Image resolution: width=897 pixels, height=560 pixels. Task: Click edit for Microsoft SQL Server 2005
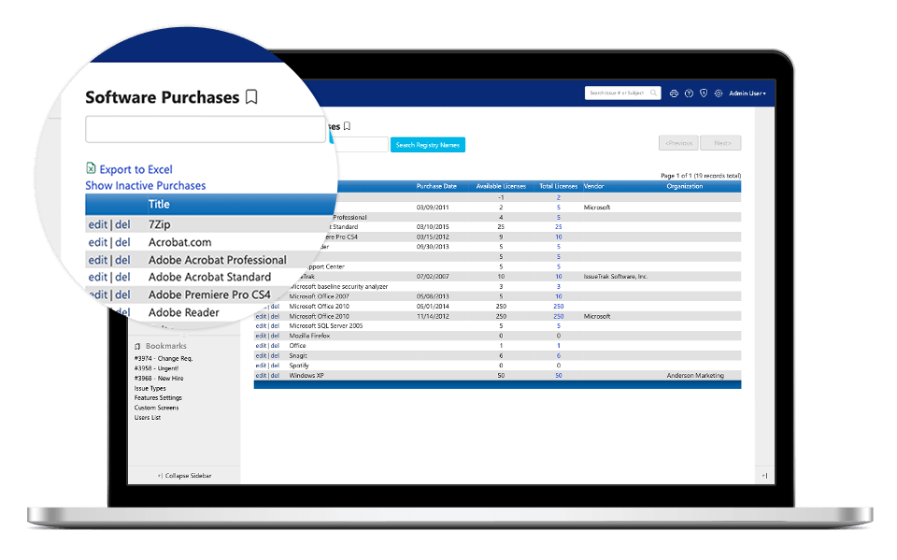pos(261,325)
